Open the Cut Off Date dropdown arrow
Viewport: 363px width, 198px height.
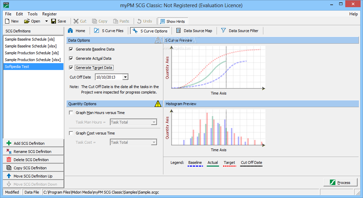pyautogui.click(x=125, y=77)
